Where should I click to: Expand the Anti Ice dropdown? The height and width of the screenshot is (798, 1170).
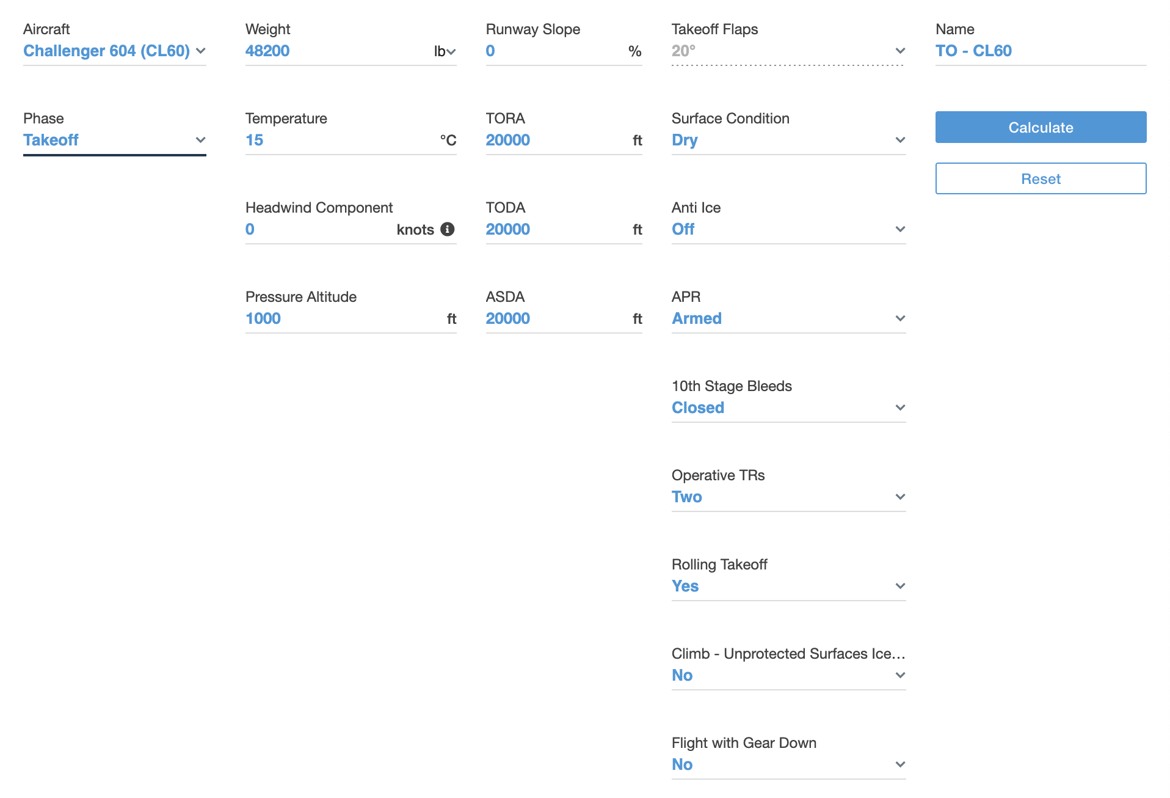pyautogui.click(x=788, y=229)
